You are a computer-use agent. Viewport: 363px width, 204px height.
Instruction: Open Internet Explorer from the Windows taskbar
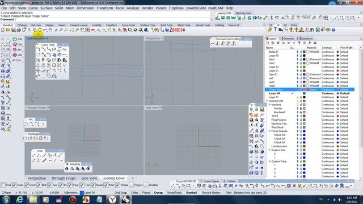click(19, 199)
